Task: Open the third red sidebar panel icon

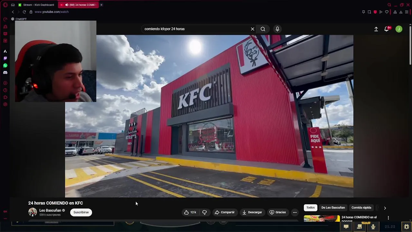Action: click(5, 34)
